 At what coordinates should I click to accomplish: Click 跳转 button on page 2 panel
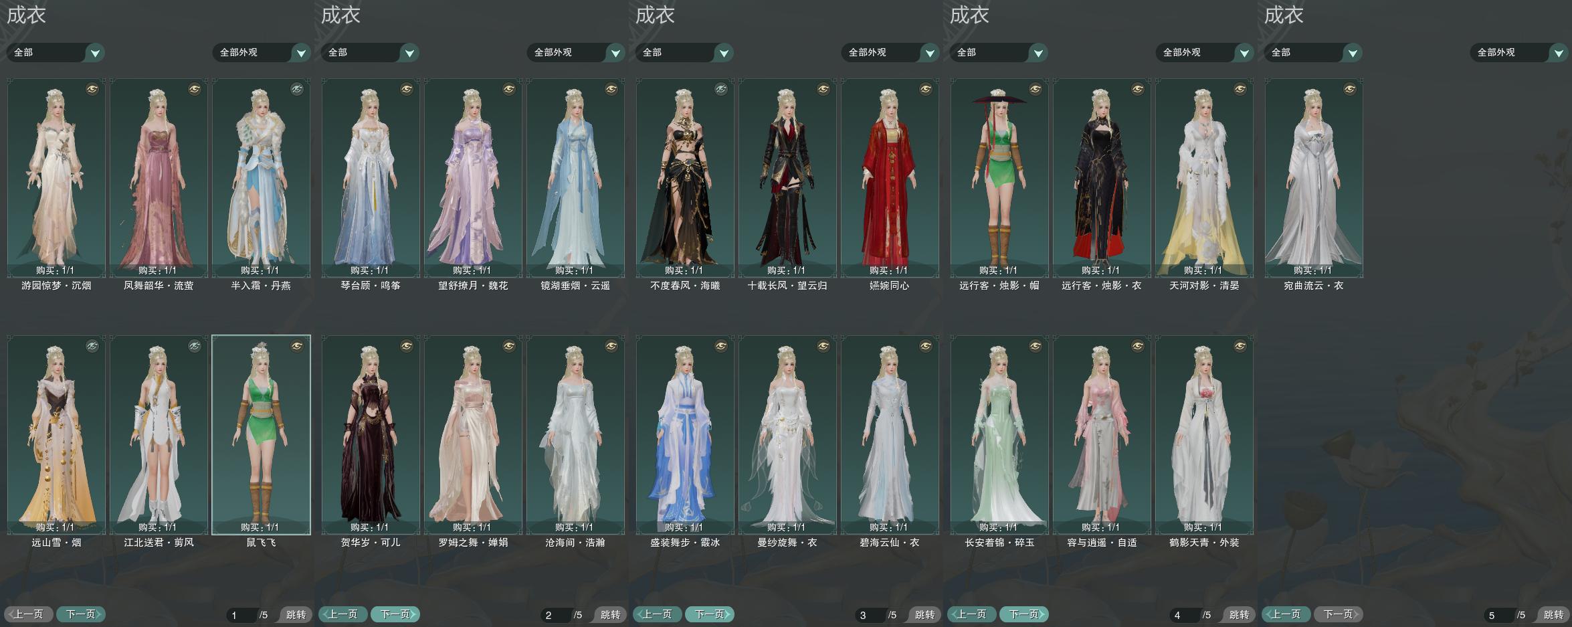[610, 614]
